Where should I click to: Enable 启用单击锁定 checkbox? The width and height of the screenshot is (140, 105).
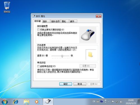38,66
